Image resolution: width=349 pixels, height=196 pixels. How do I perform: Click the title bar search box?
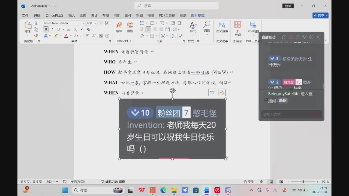[176, 6]
